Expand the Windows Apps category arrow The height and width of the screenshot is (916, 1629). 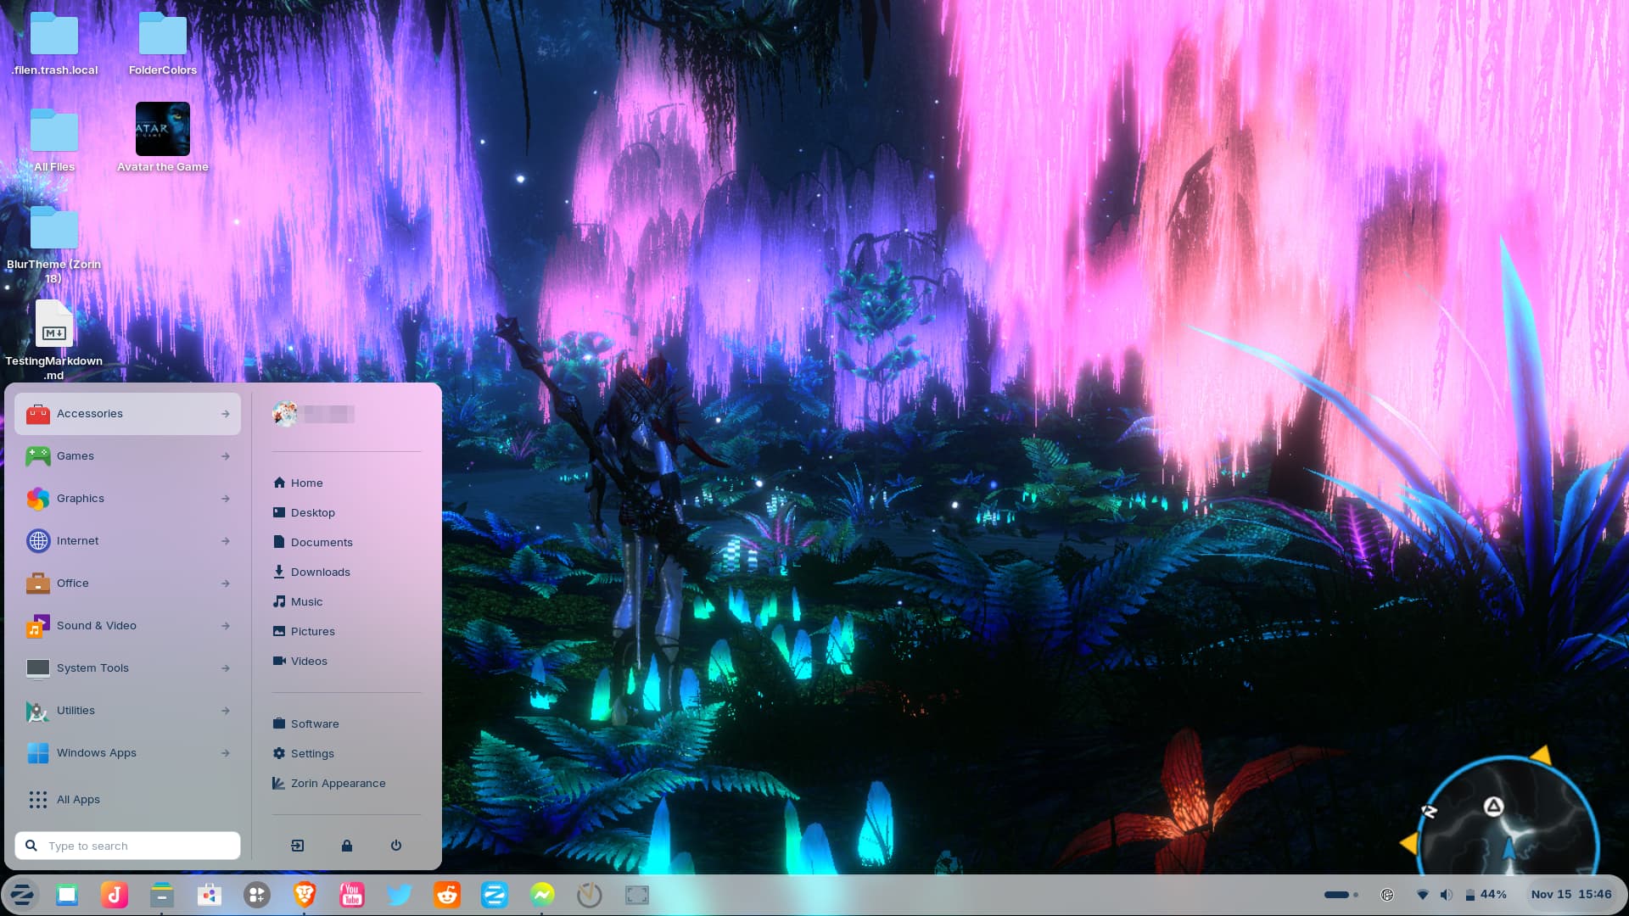pos(225,753)
